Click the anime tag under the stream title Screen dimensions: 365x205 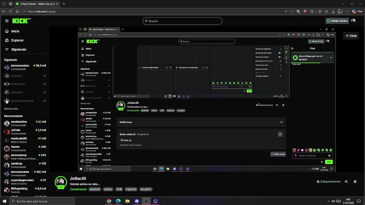tap(108, 189)
